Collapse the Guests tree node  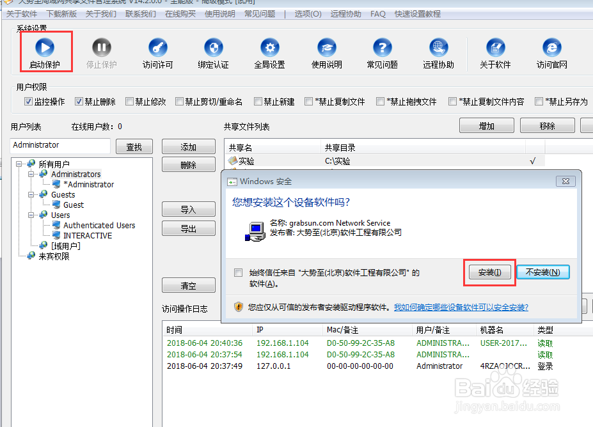[31, 194]
